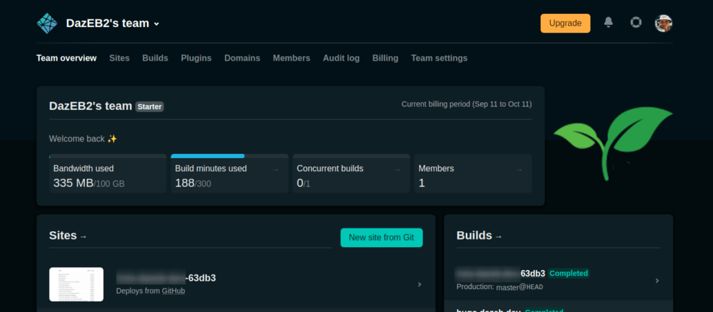Viewport: 713px width, 312px height.
Task: Click the Upgrade button
Action: (x=565, y=23)
